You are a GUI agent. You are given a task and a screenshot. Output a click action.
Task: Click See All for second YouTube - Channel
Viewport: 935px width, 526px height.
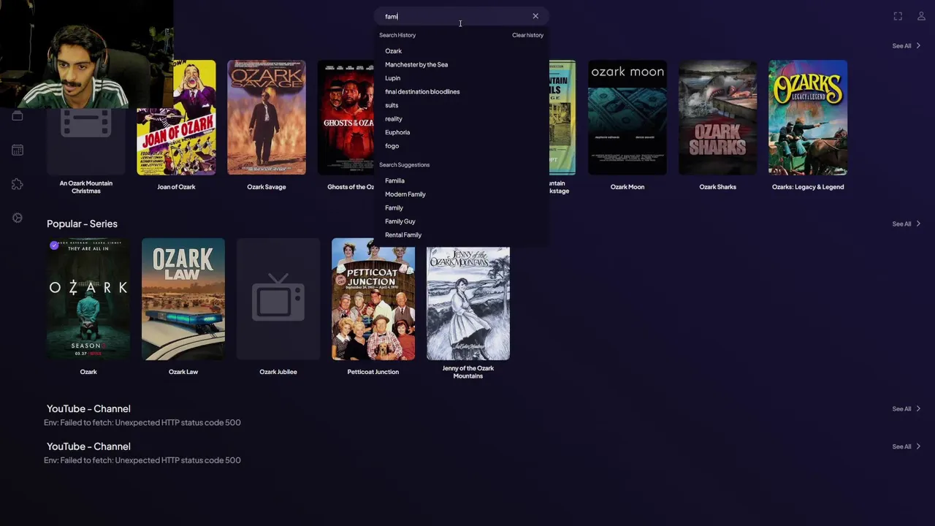coord(906,446)
